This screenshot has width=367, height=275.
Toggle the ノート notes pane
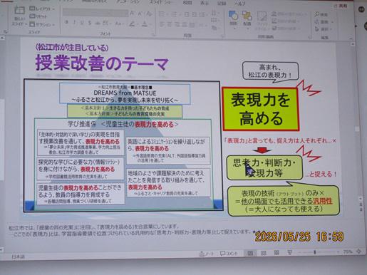pos(207,254)
